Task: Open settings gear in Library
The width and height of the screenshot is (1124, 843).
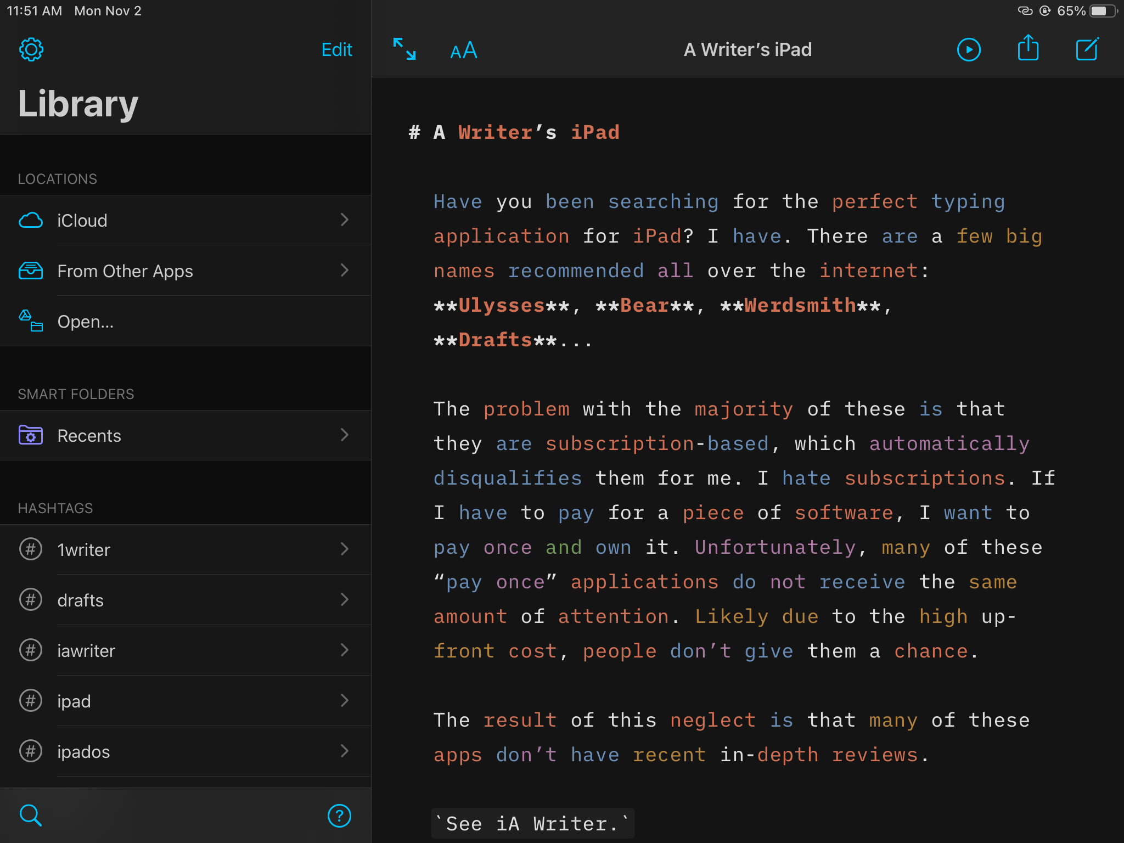Action: coord(31,50)
